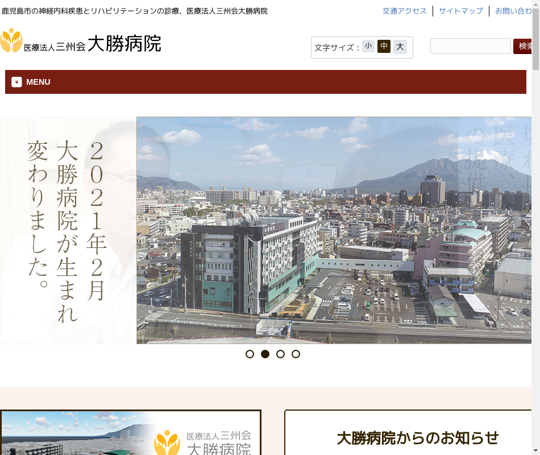Image resolution: width=540 pixels, height=455 pixels.
Task: Select the second carousel slide dot
Action: tap(265, 354)
